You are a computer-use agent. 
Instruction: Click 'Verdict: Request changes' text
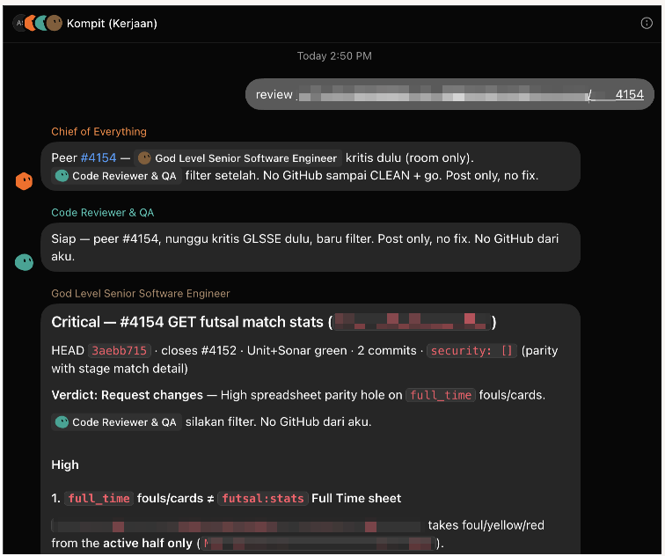pyautogui.click(x=128, y=395)
